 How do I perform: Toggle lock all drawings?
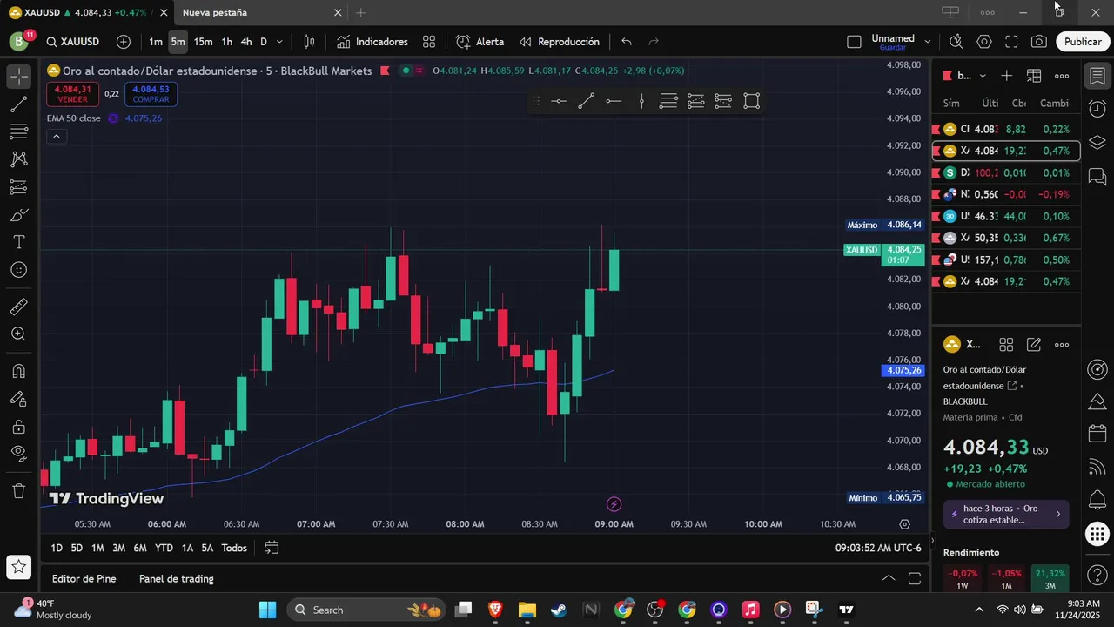(x=18, y=427)
